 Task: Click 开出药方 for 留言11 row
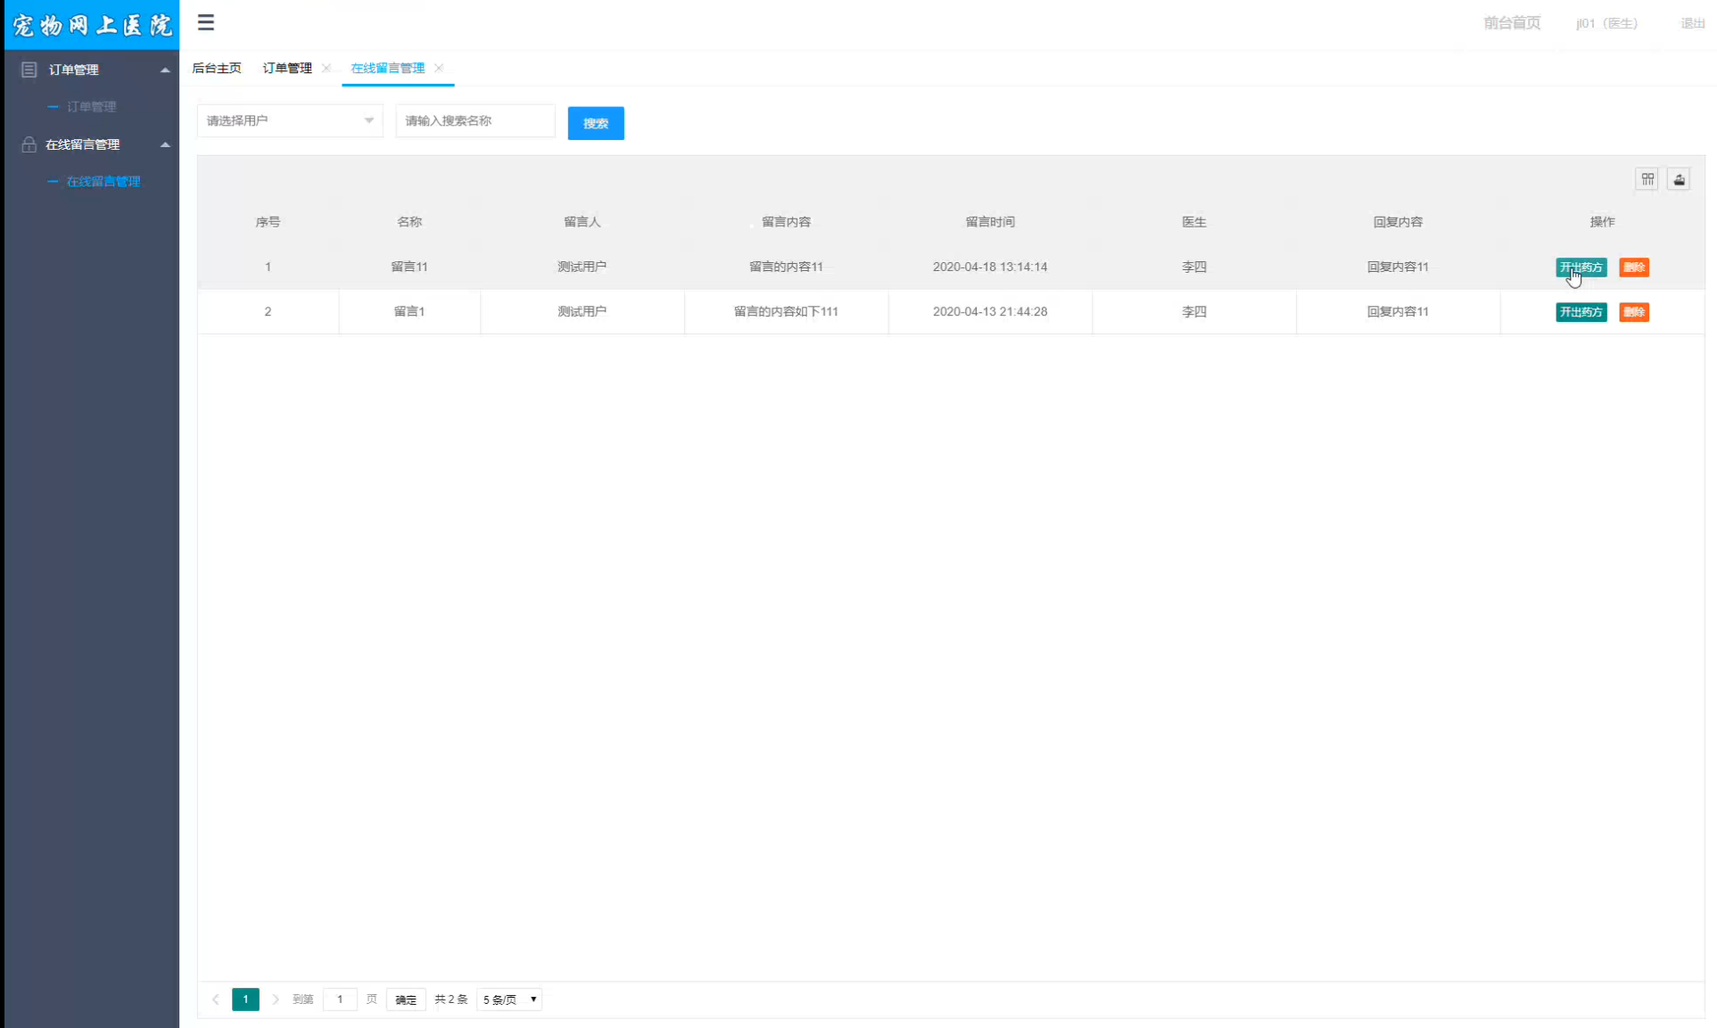pos(1581,267)
